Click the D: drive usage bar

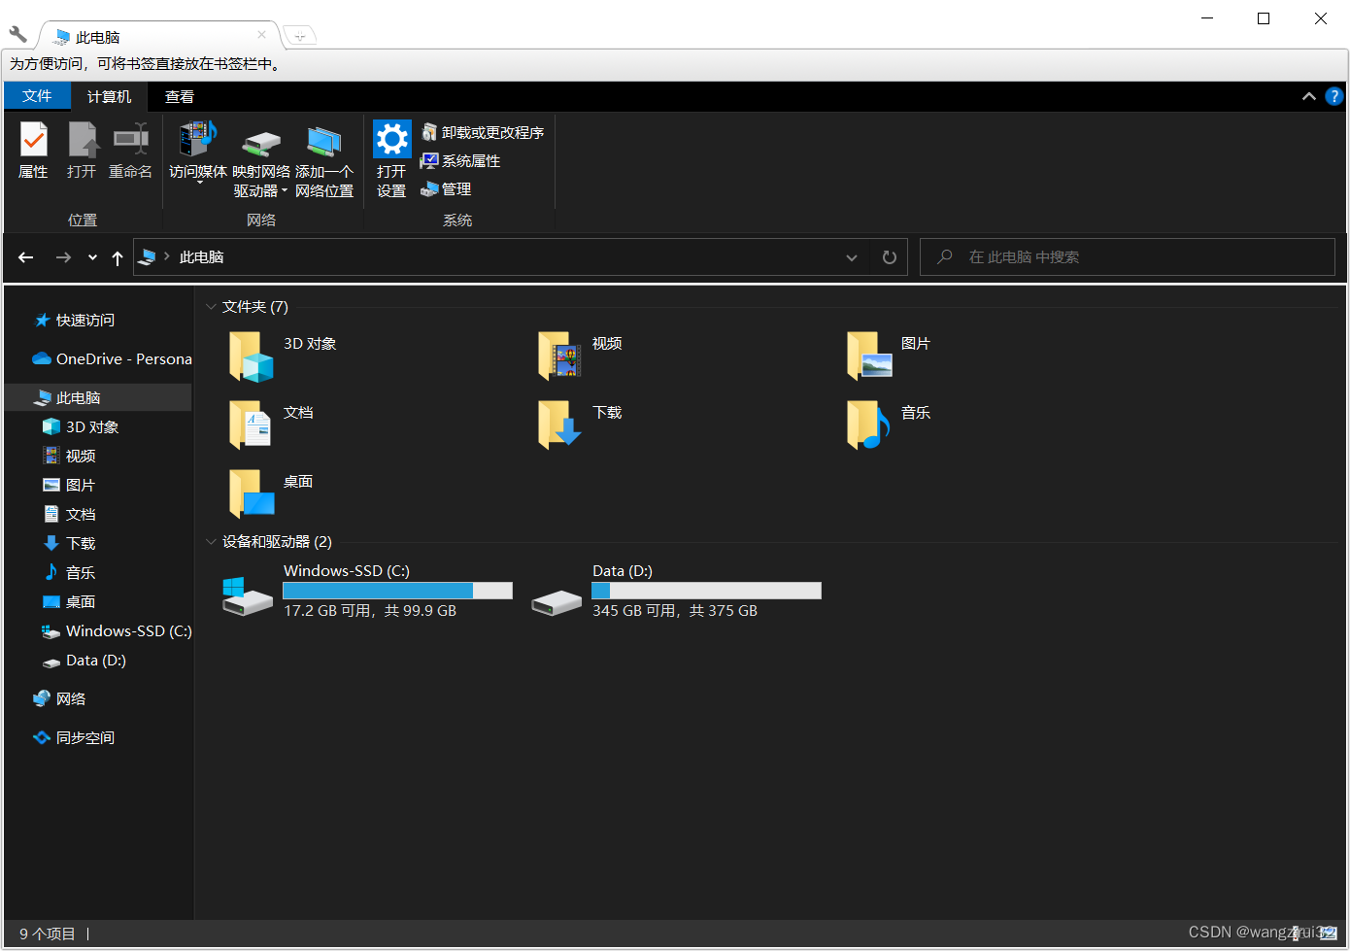tap(707, 591)
